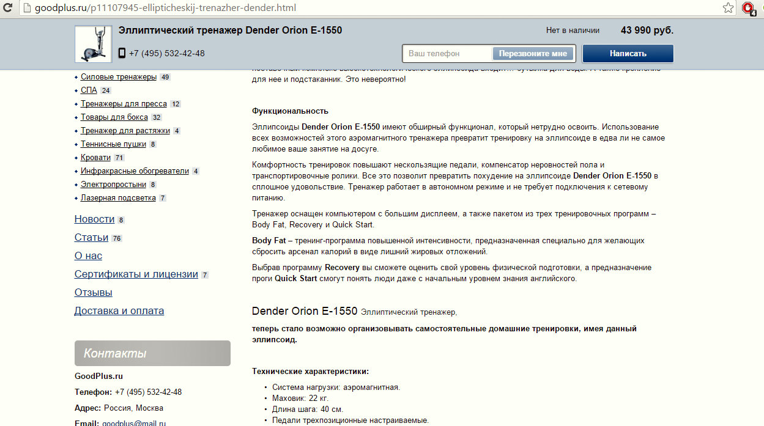Go to the 'Статьи' section
The height and width of the screenshot is (426, 764).
click(x=91, y=238)
